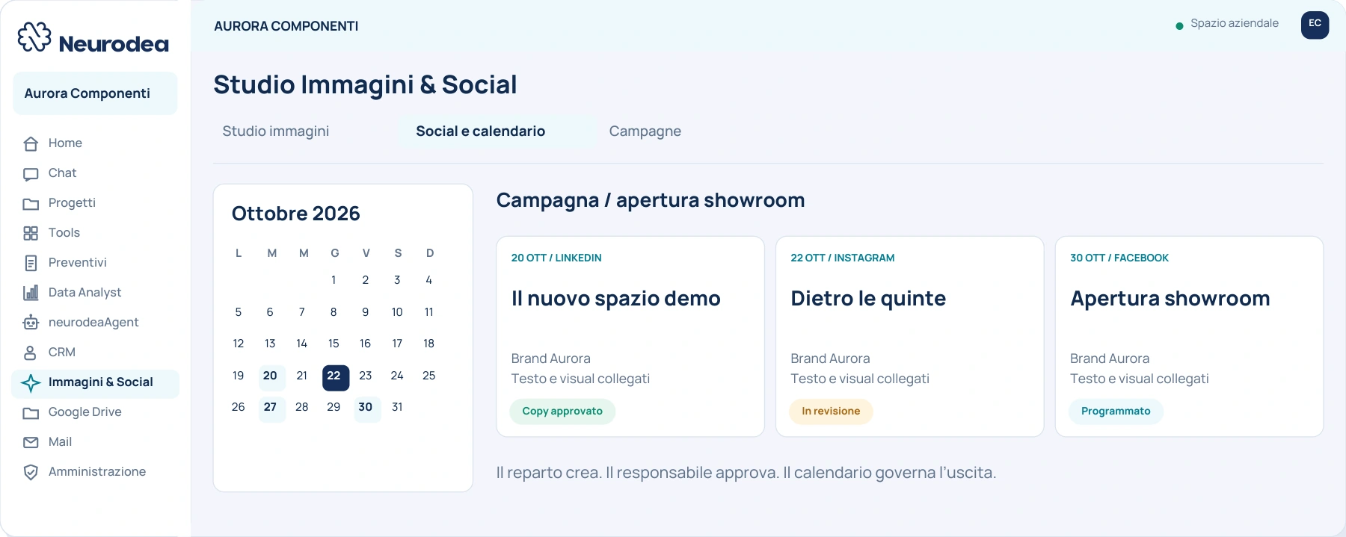Open the Dietro le quinte card title
Image resolution: width=1346 pixels, height=537 pixels.
point(868,299)
